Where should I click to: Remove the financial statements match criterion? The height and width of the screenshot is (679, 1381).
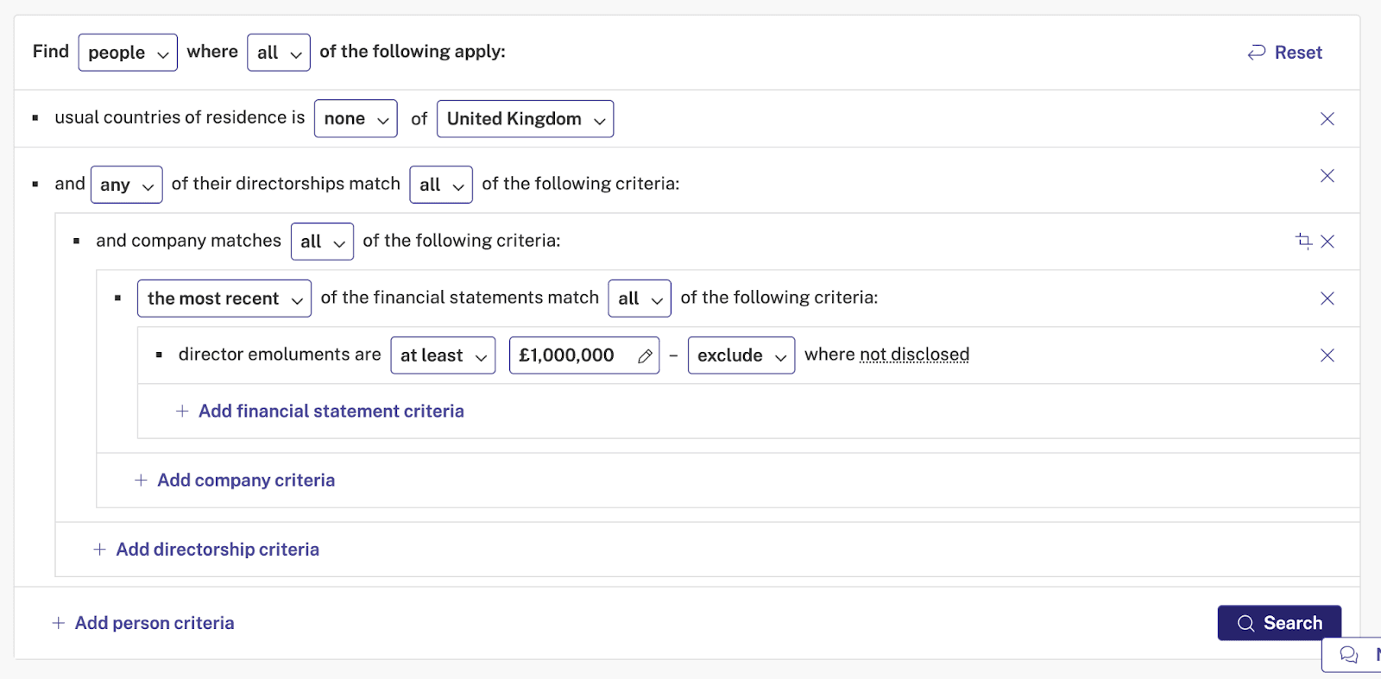click(x=1327, y=299)
